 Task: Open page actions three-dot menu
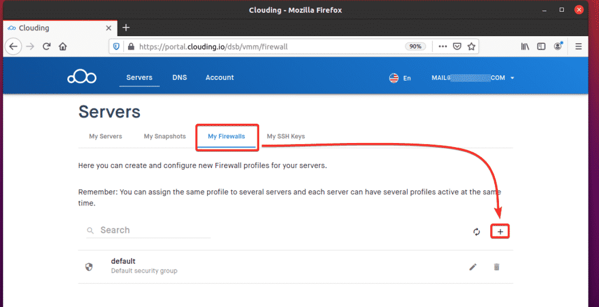point(442,47)
